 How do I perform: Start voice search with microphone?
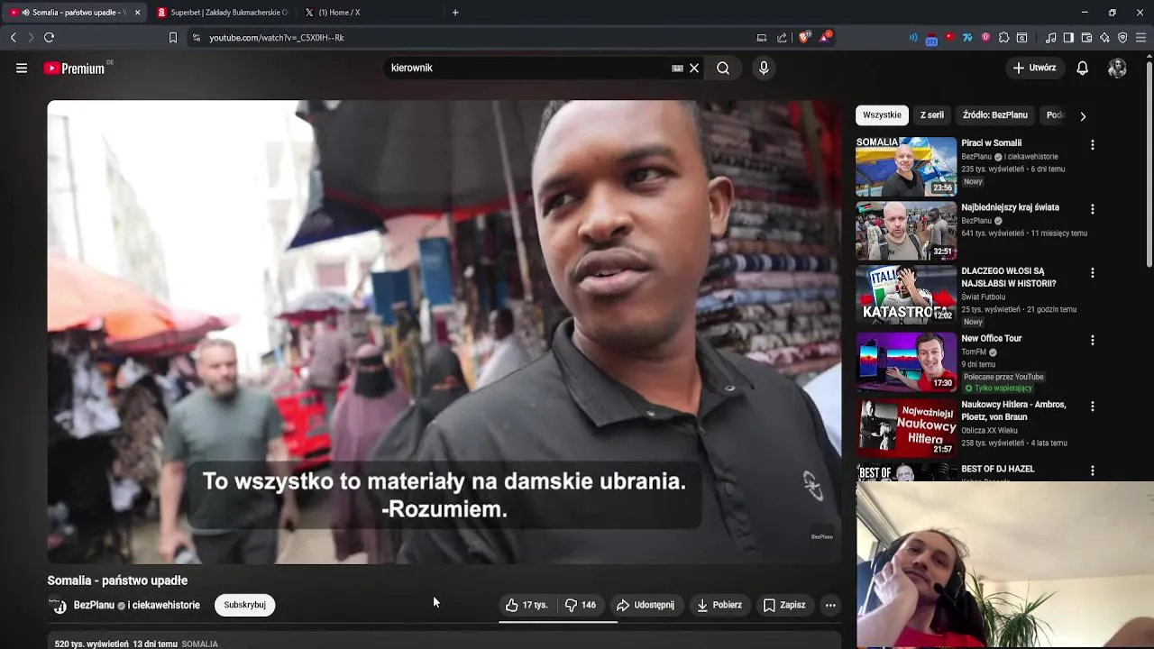[x=764, y=68]
